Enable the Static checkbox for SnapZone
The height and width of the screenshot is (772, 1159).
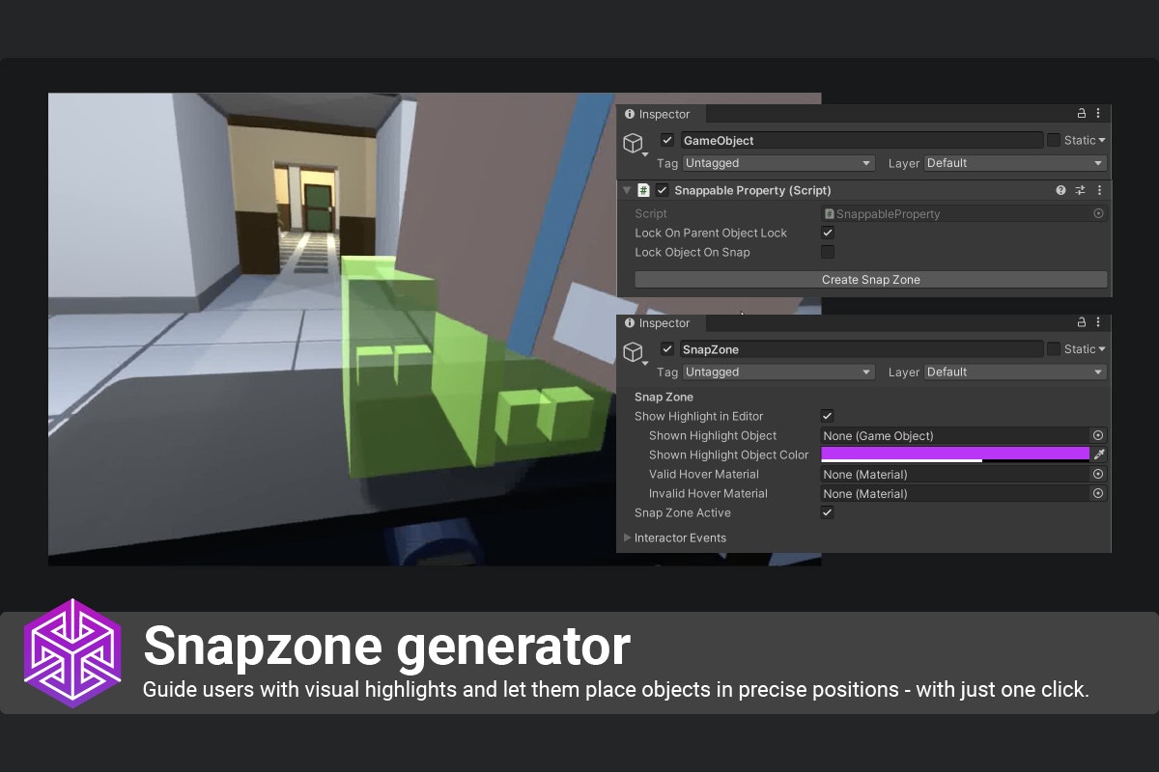click(1053, 349)
